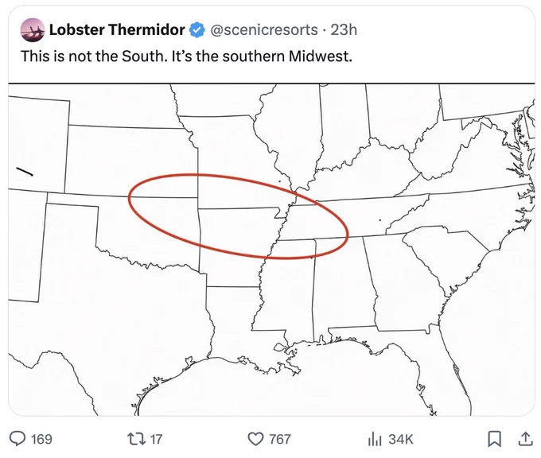The height and width of the screenshot is (458, 541).
Task: Click the 17 reposts count
Action: point(156,439)
